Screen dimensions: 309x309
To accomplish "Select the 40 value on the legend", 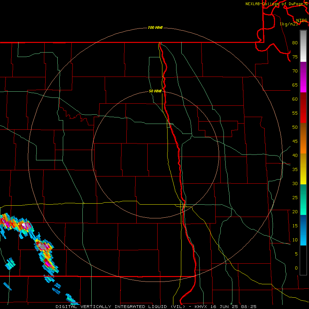I will (x=295, y=155).
